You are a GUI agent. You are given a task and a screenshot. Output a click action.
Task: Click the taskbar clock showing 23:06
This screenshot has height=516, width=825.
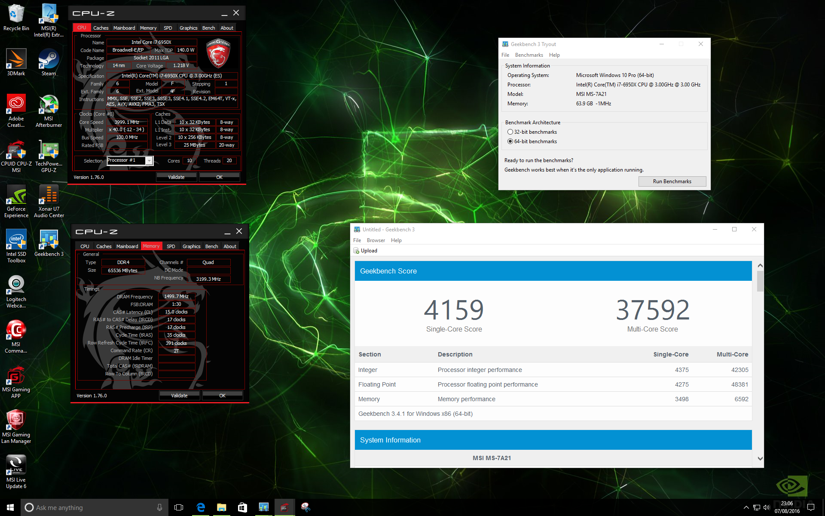pyautogui.click(x=787, y=507)
